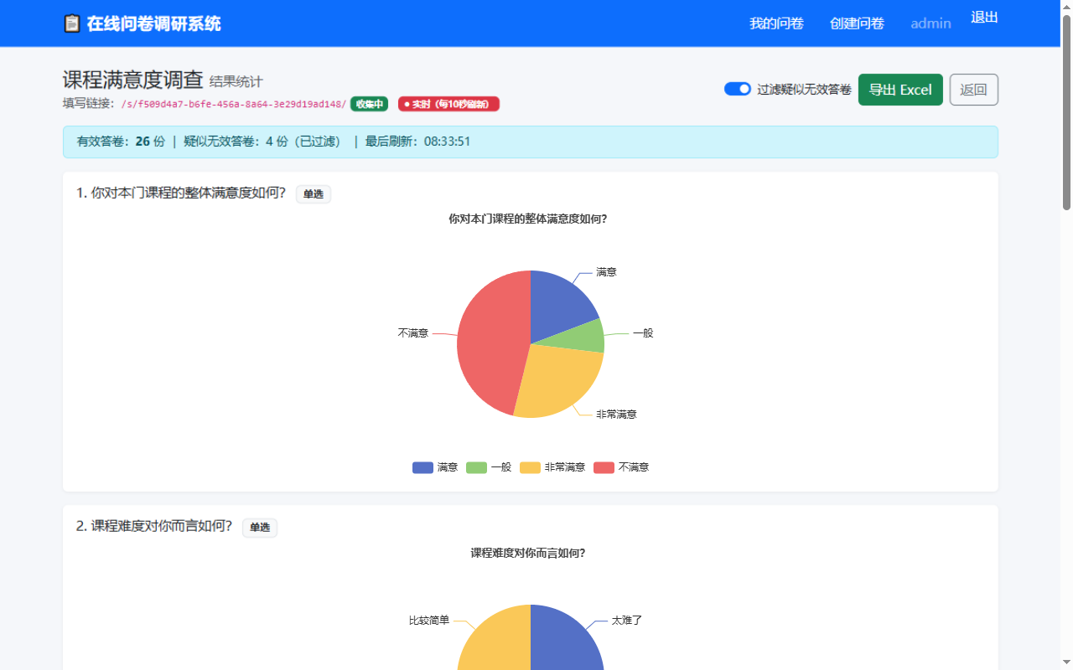This screenshot has height=670, width=1073.
Task: Click the red 实时 refresh badge
Action: [x=448, y=104]
